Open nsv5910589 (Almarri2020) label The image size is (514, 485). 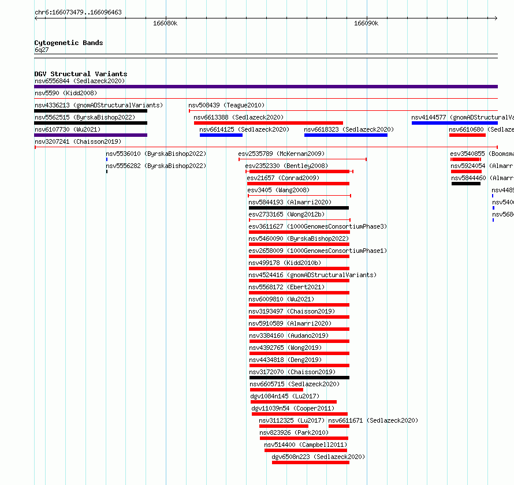click(x=290, y=323)
